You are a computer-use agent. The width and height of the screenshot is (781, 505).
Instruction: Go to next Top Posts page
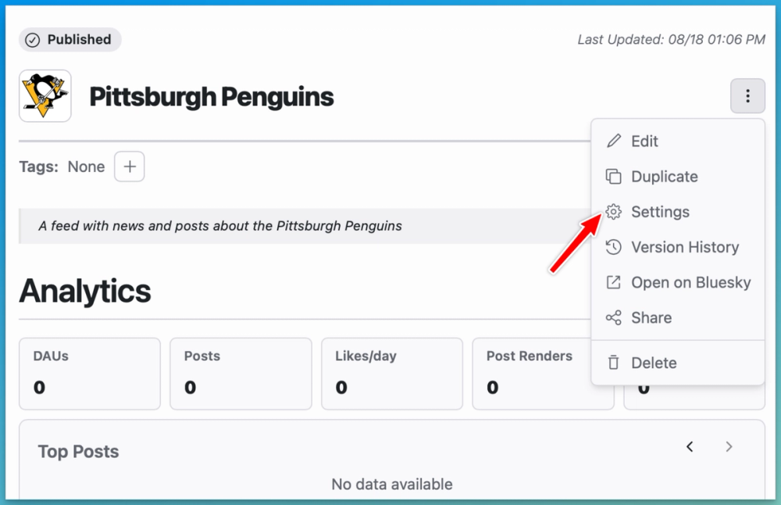point(729,446)
